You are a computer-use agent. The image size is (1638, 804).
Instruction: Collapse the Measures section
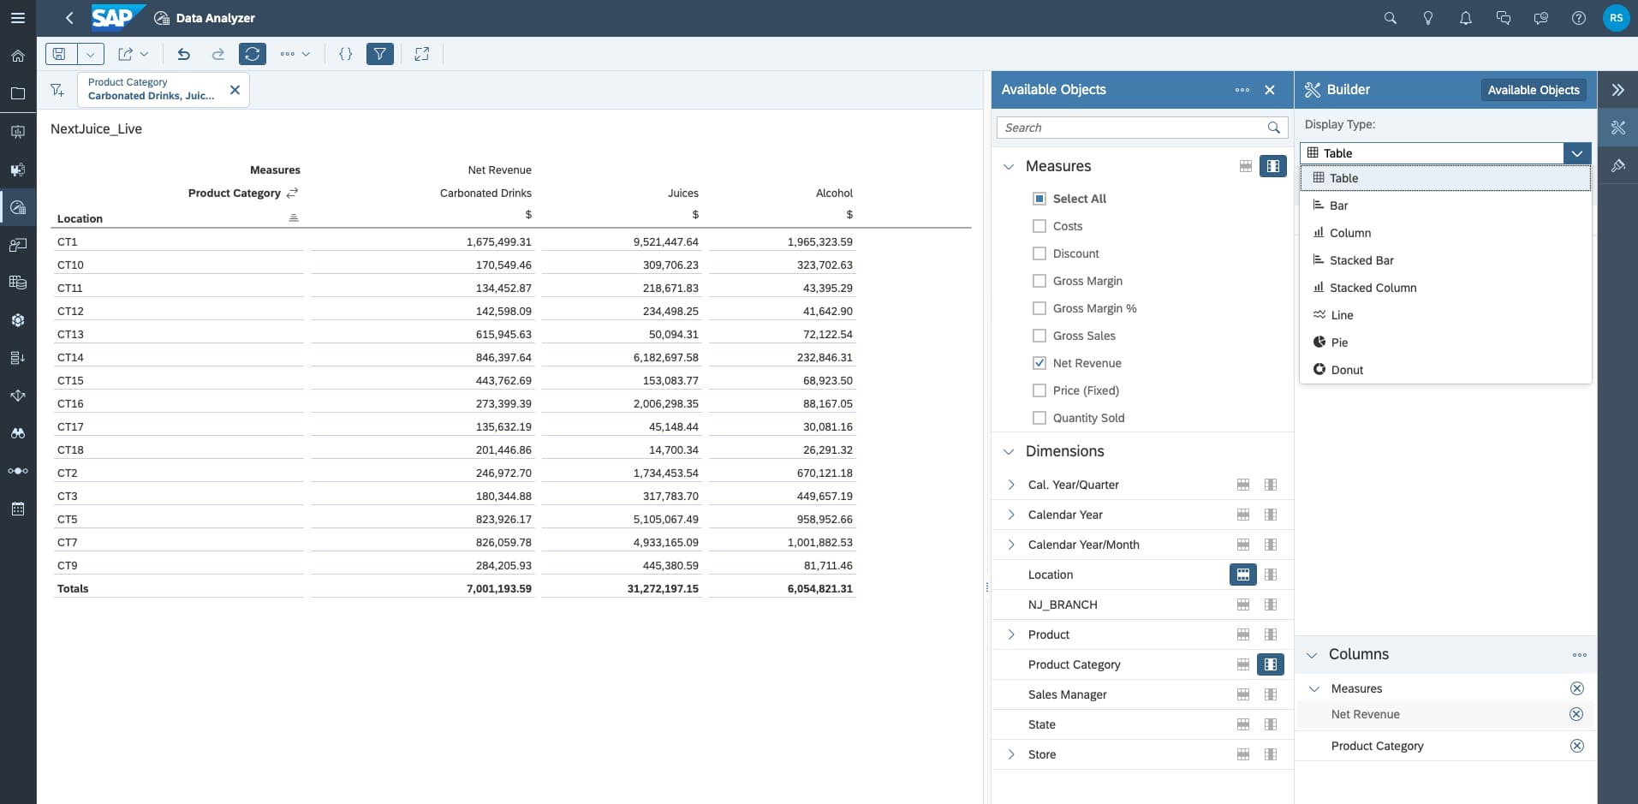1009,166
